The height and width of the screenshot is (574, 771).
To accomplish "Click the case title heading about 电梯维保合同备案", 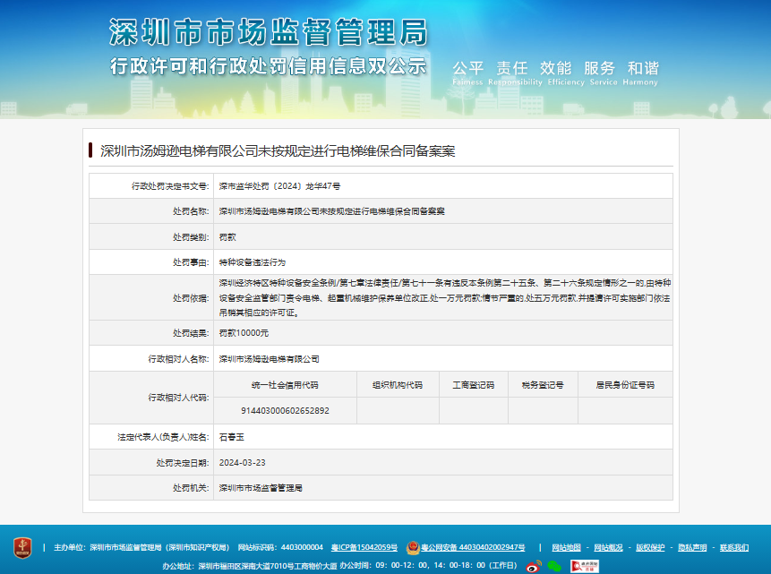I will coord(278,150).
